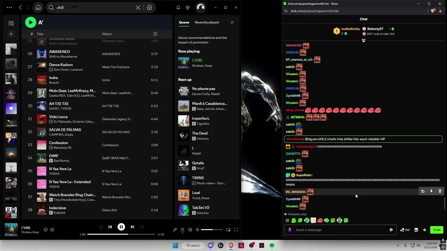Image resolution: width=447 pixels, height=251 pixels.
Task: Open the Spotify three-dots main menu
Action: click(9, 7)
